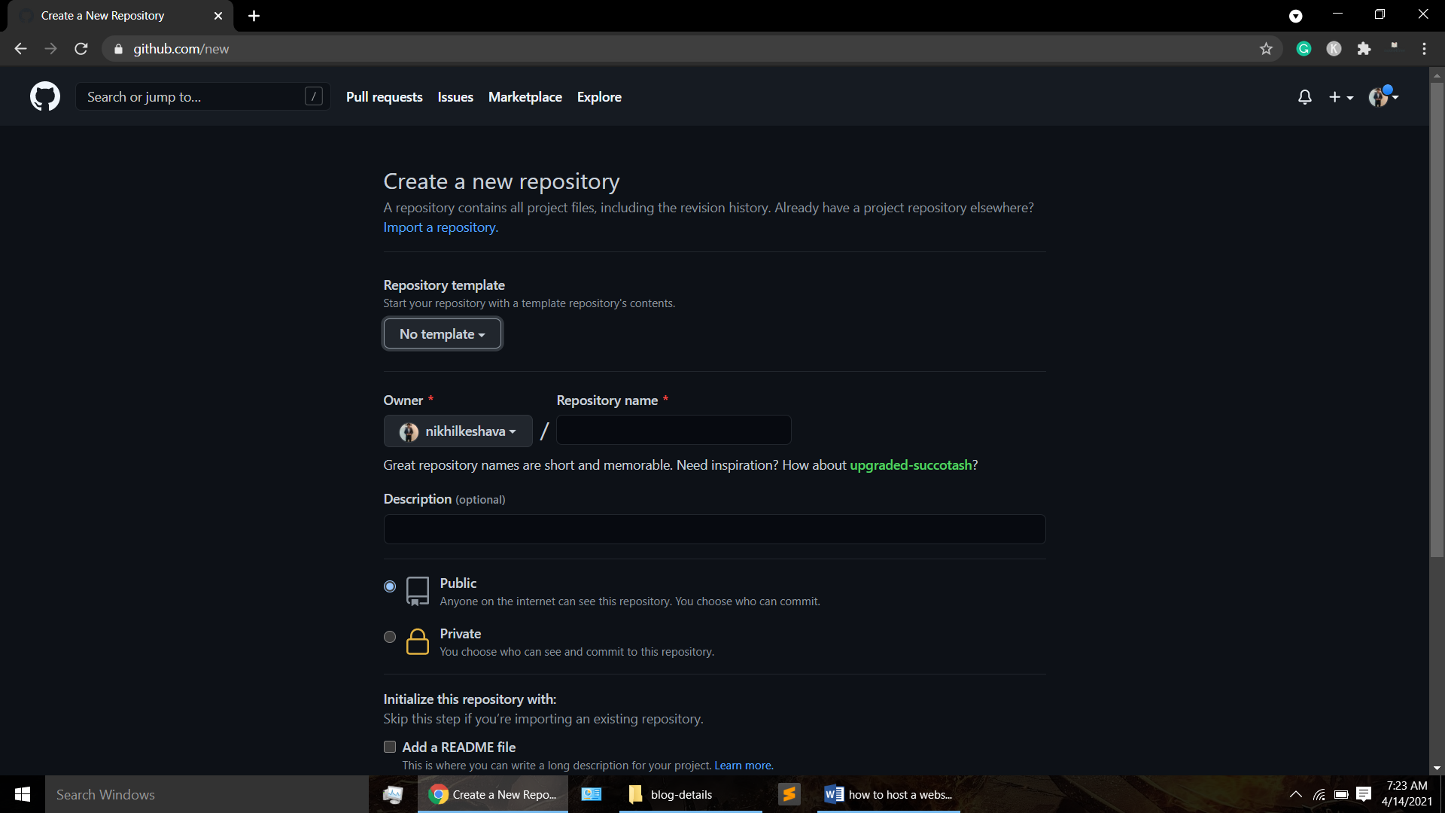Open the user avatar menu
1445x813 pixels.
click(x=1383, y=96)
